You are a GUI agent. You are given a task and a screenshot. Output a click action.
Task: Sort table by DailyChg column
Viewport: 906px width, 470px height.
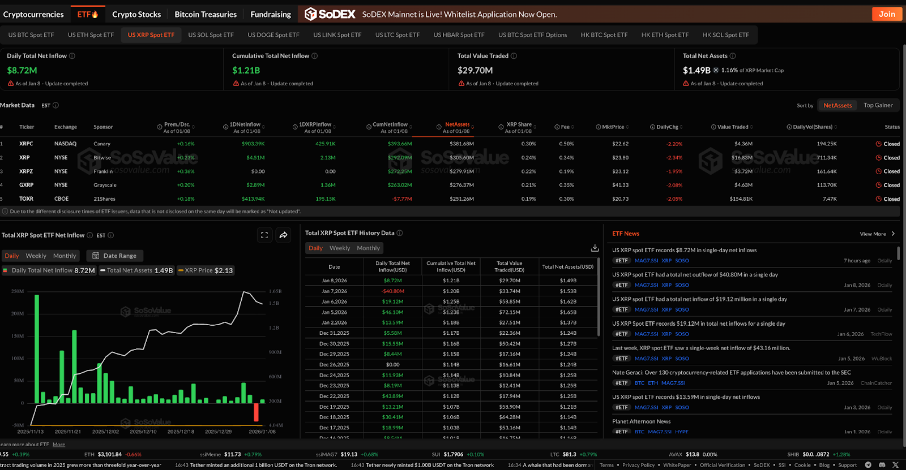coord(668,127)
